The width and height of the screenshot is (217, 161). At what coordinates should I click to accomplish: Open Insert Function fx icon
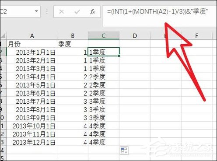click(93, 12)
